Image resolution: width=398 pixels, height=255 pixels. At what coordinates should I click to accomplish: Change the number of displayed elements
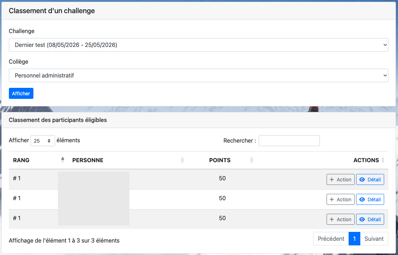click(43, 141)
